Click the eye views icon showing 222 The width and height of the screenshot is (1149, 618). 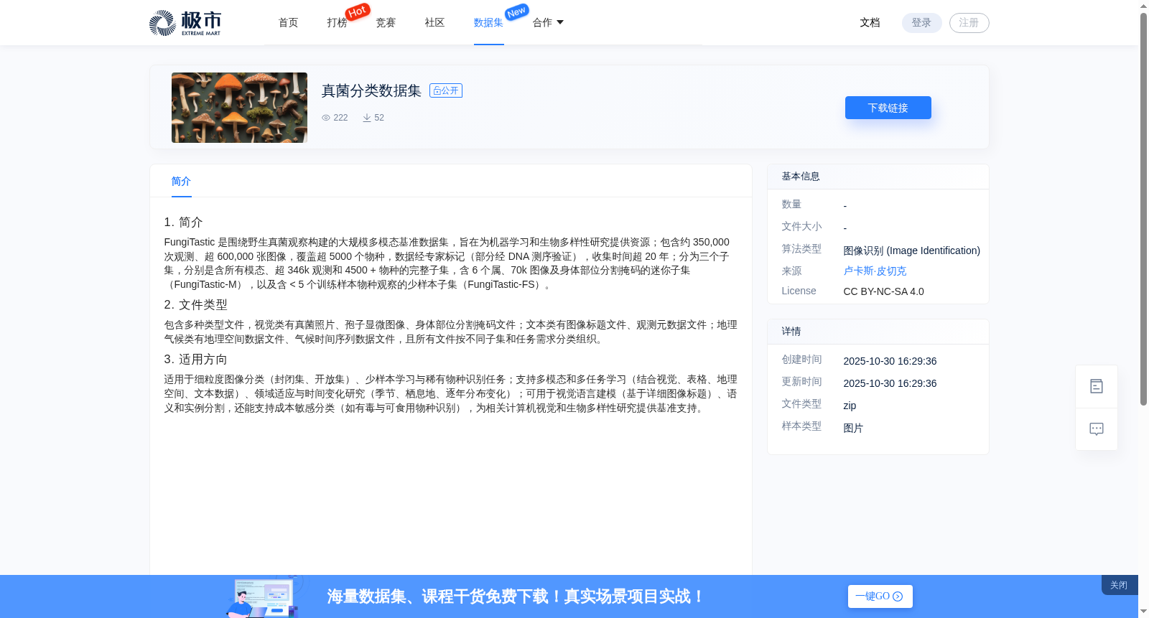[x=326, y=118]
